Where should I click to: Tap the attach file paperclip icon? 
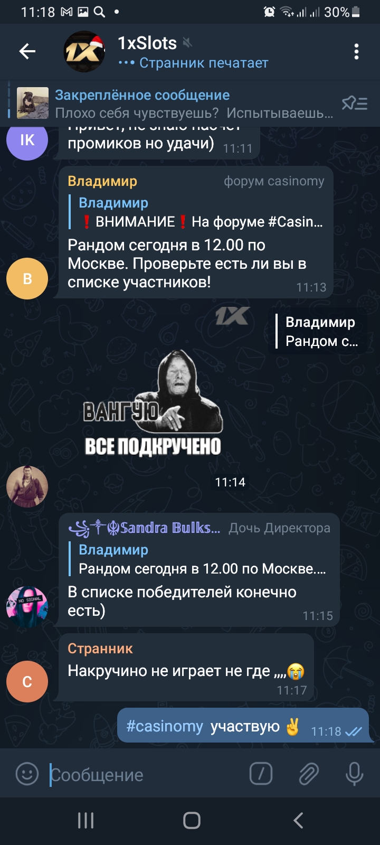click(x=309, y=774)
